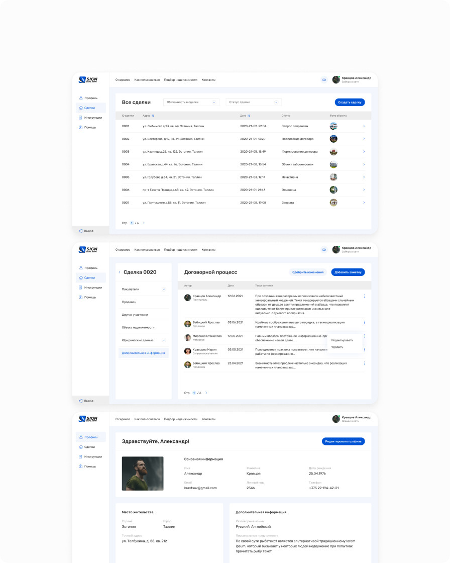450x563 pixels.
Task: Open deal 0003 using its row arrow
Action: pos(364,151)
